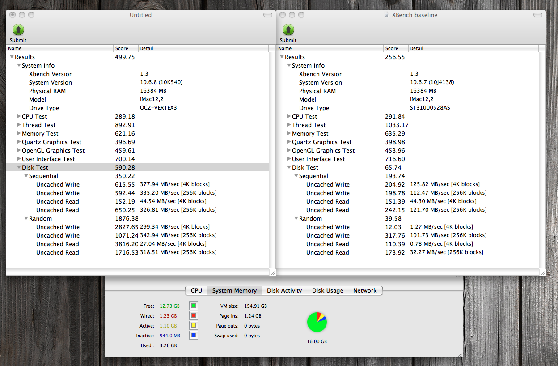558x366 pixels.
Task: Collapse System Info in XBench baseline window
Action: pyautogui.click(x=289, y=65)
